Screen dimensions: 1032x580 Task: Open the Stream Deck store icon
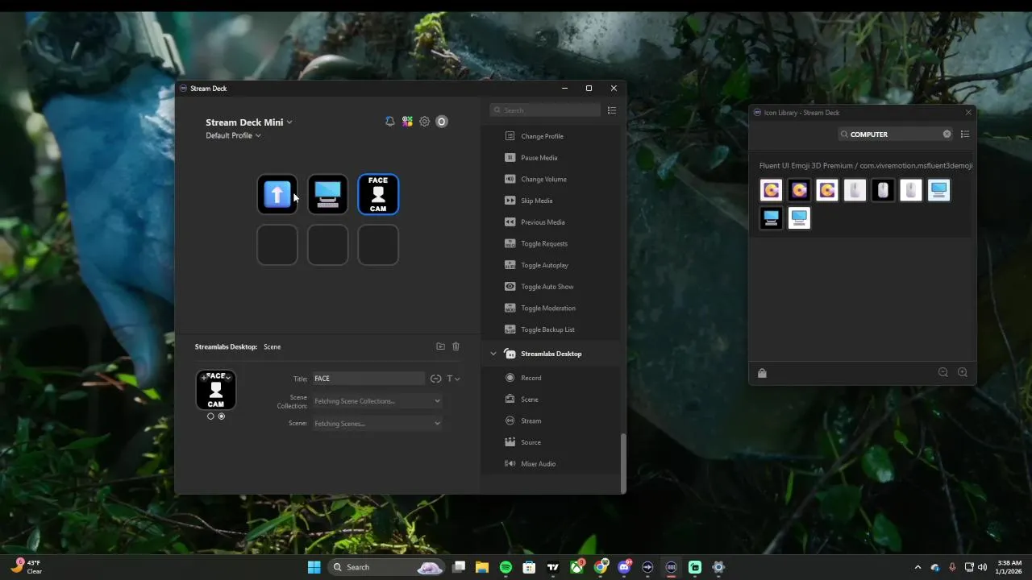[x=407, y=122]
